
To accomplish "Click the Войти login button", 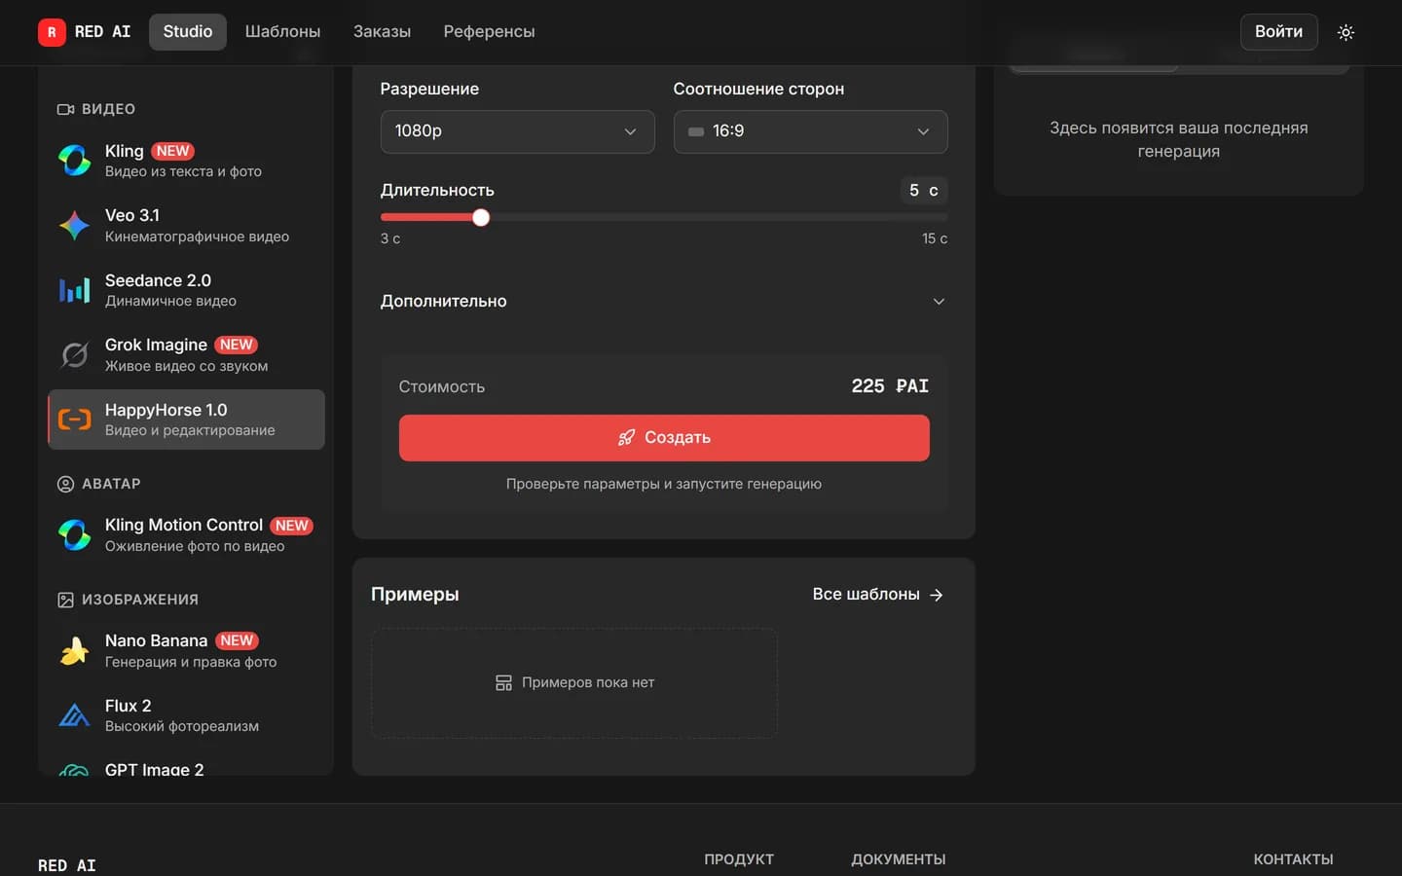I will point(1278,32).
